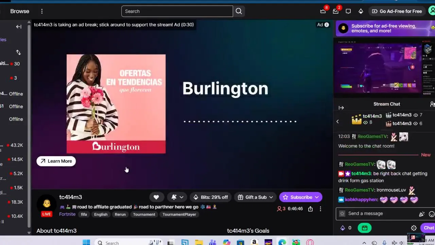Viewport: 435px width, 245px height.
Task: Click the sort arrows icon in sidebar
Action: pos(18,52)
